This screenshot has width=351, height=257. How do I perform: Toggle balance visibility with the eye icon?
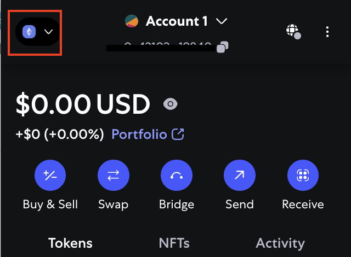click(x=171, y=104)
